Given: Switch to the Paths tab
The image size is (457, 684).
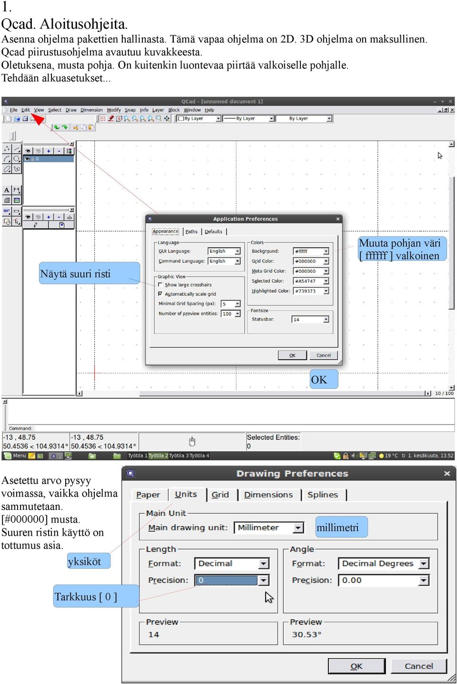Looking at the screenshot, I should coord(191,232).
